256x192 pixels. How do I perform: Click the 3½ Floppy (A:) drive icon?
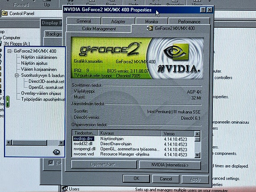1,44
